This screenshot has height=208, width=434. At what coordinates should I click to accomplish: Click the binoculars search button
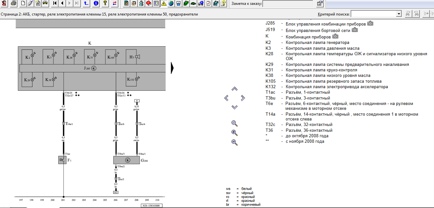408,14
